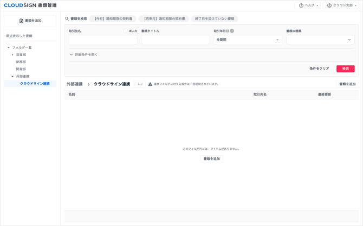Expand the 営業部 folder arrow

(12, 55)
